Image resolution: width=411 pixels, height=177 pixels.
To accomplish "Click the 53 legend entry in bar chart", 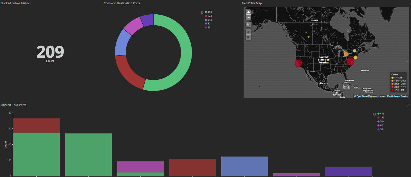I will click(380, 129).
